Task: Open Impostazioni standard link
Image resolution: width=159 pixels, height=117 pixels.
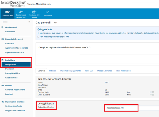Action: [x=15, y=52]
